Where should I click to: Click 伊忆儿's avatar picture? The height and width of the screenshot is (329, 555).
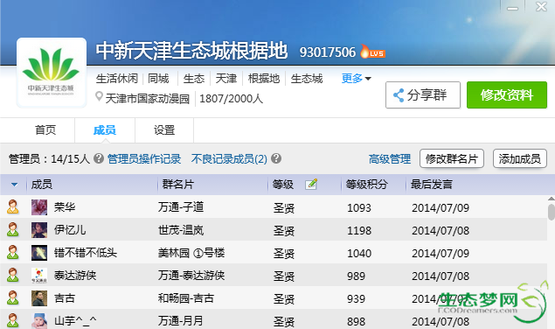pos(39,230)
